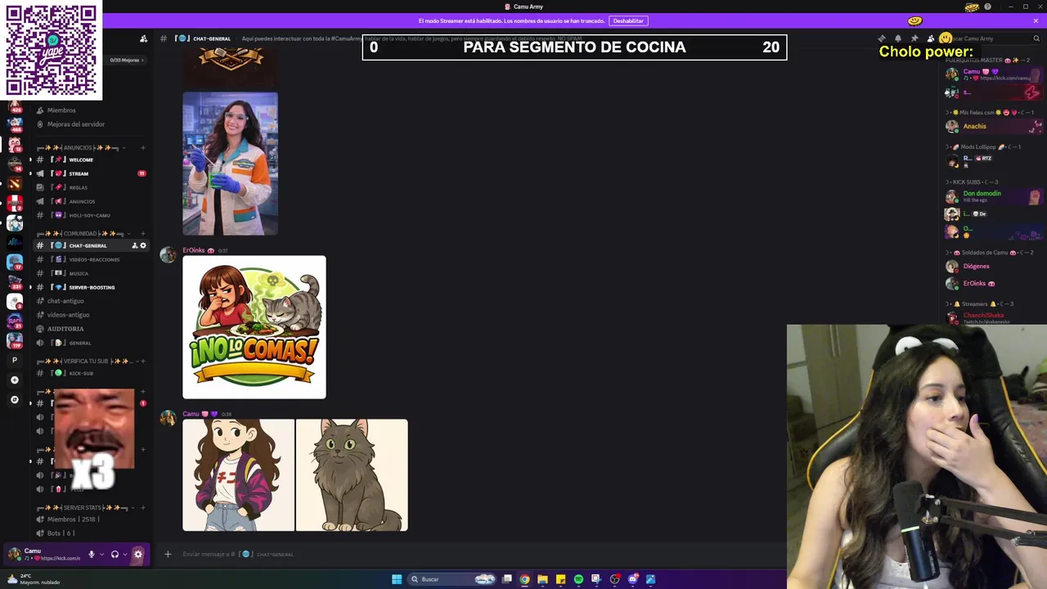Screen dimensions: 1047x589
Task: Open headphones output options arrow
Action: (124, 554)
